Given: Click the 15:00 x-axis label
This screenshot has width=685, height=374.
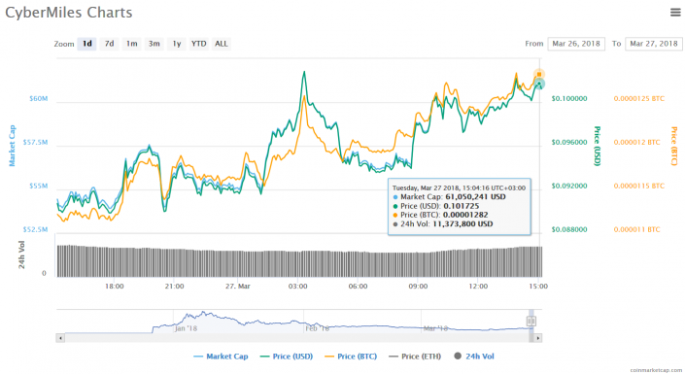Looking at the screenshot, I should point(538,287).
